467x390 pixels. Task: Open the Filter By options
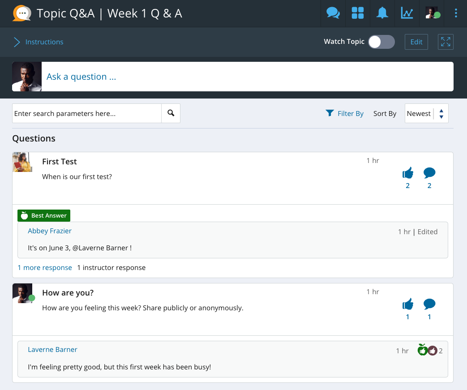pos(344,114)
